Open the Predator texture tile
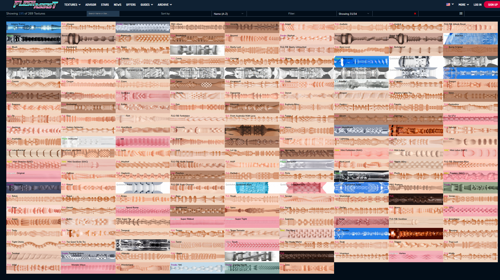This screenshot has height=280, width=500. coord(34,188)
